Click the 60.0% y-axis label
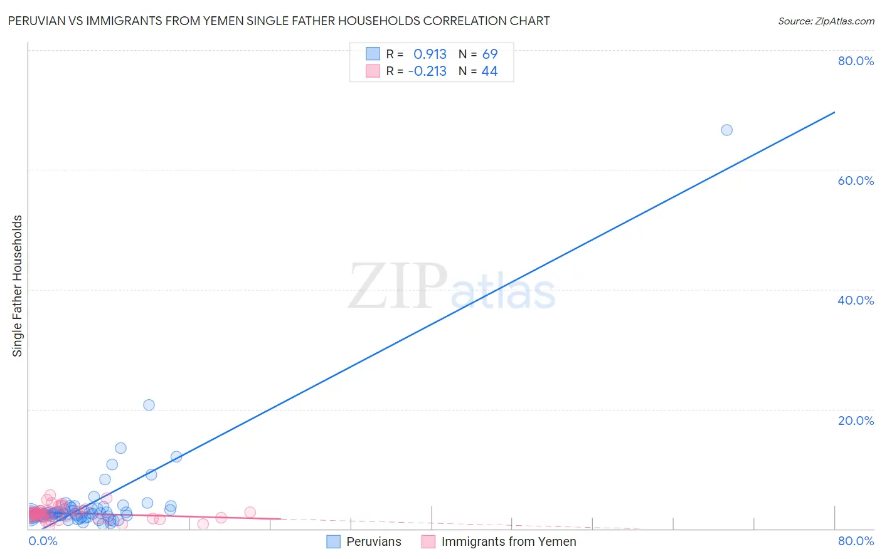 tap(856, 180)
